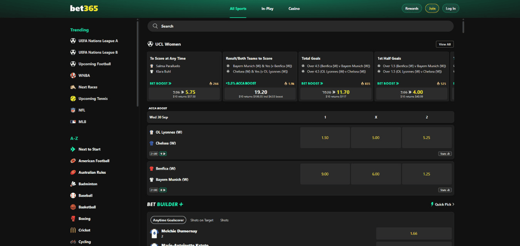Pick OL Lyonnes to win at 1.50
Viewport: 520px width, 246px height.
(x=325, y=138)
